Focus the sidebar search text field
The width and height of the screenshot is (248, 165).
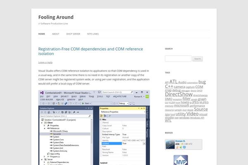[178, 59]
